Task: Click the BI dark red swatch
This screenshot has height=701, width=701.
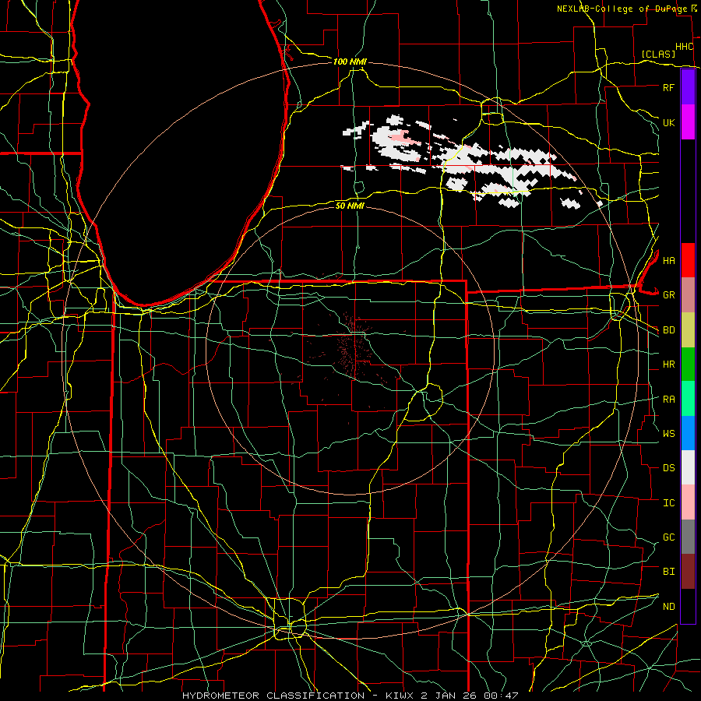Action: (x=688, y=572)
